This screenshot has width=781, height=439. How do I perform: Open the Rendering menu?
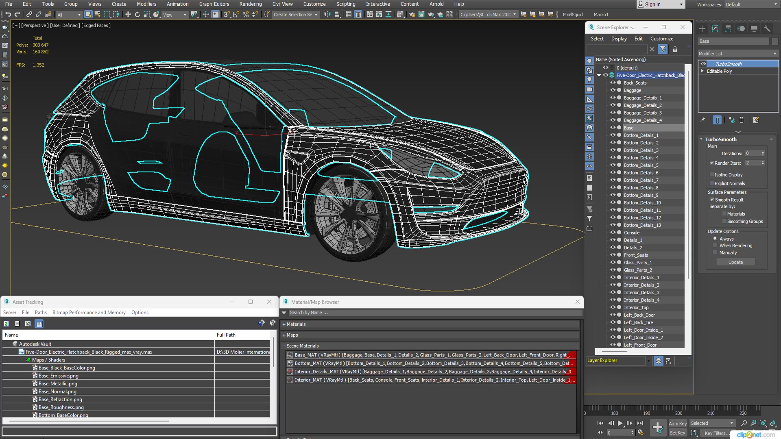pos(250,4)
